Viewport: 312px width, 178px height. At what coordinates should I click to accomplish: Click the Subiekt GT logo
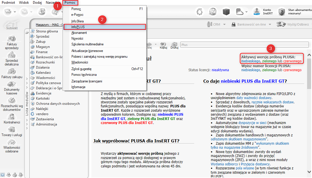point(12,25)
